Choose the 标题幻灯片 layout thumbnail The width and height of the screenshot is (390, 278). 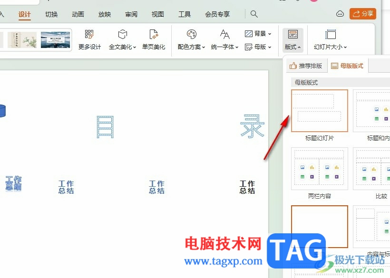319,111
